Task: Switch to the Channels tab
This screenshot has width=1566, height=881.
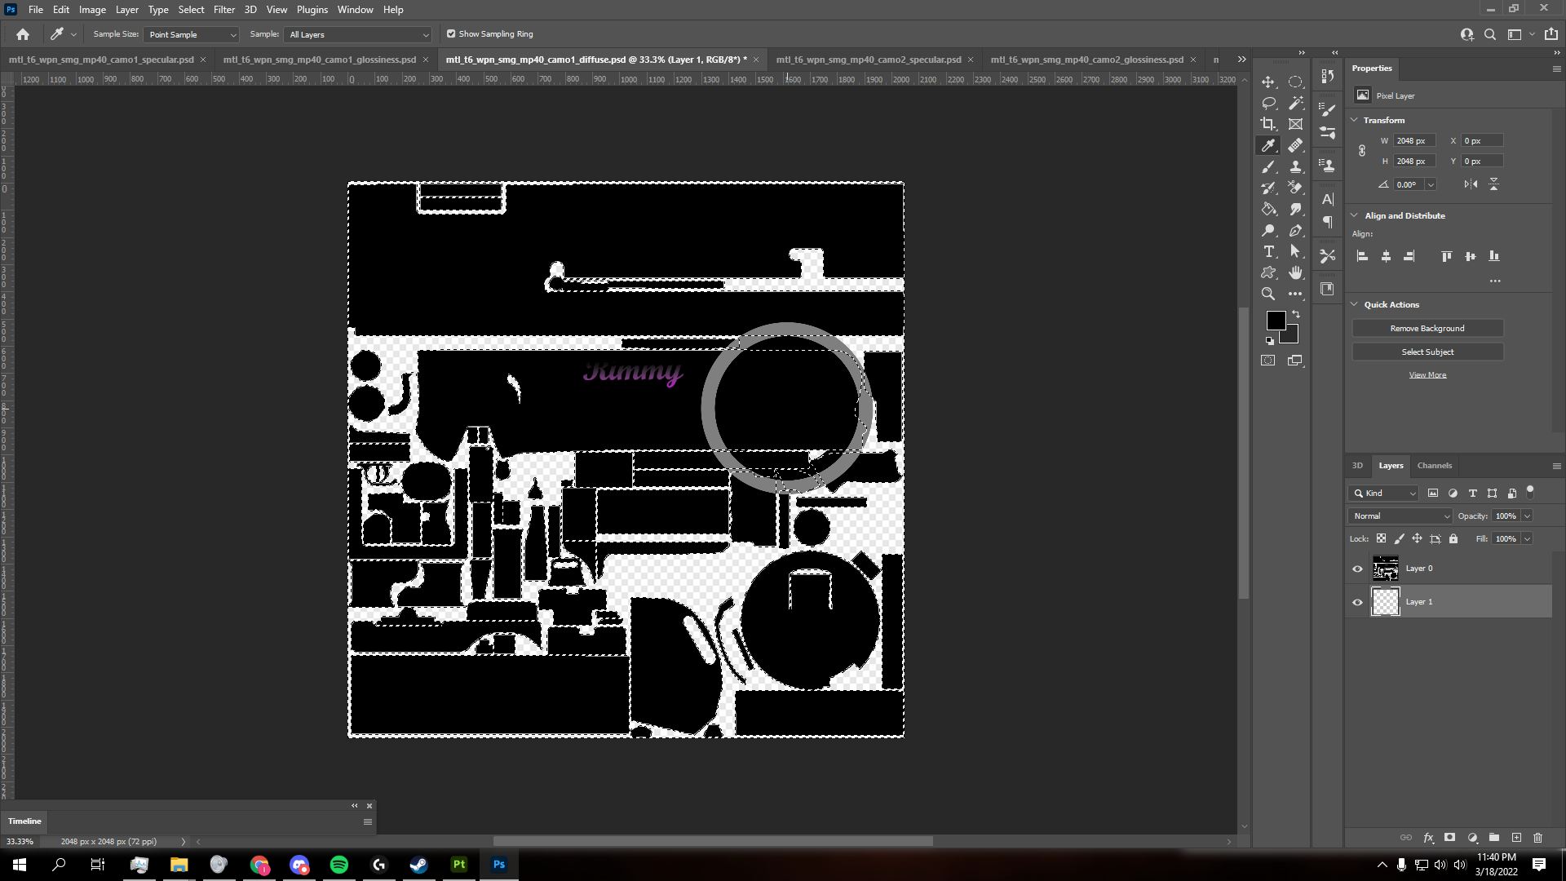Action: pyautogui.click(x=1434, y=466)
